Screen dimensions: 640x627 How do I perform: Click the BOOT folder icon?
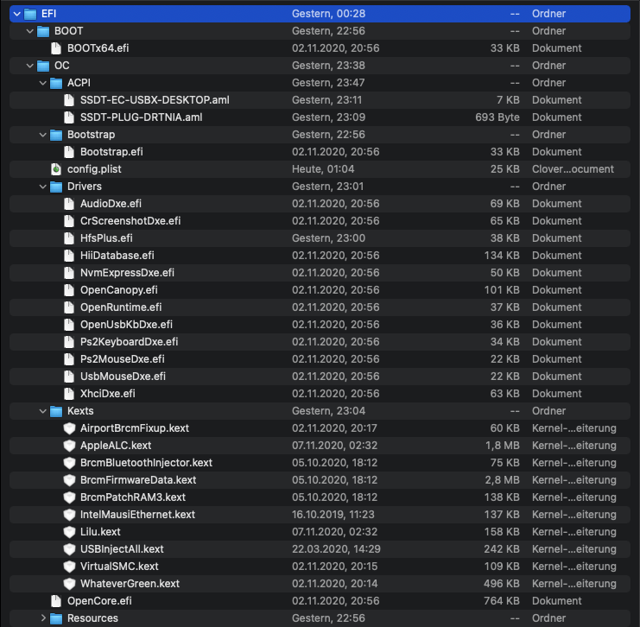point(43,31)
